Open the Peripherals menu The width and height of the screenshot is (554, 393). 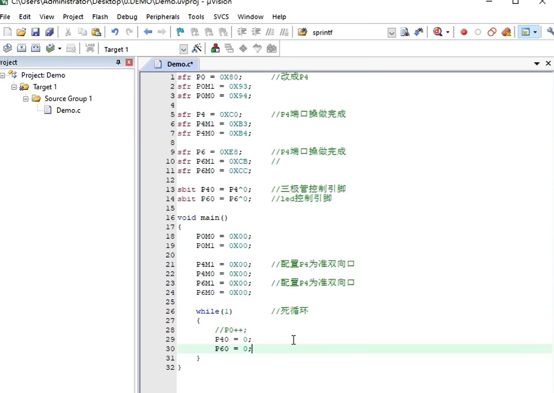click(x=163, y=16)
